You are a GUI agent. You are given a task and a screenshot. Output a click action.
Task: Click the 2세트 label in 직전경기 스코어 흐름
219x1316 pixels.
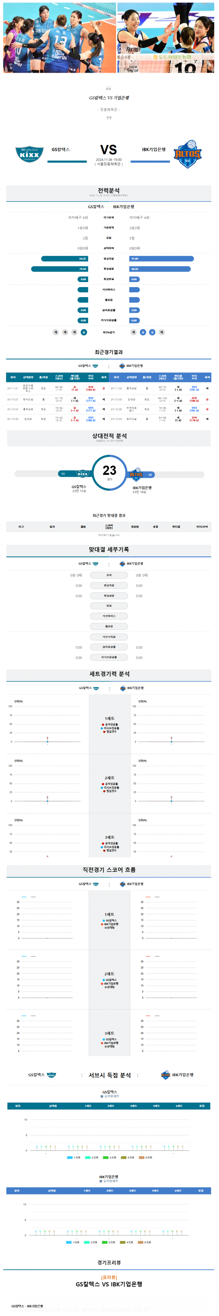click(x=109, y=974)
